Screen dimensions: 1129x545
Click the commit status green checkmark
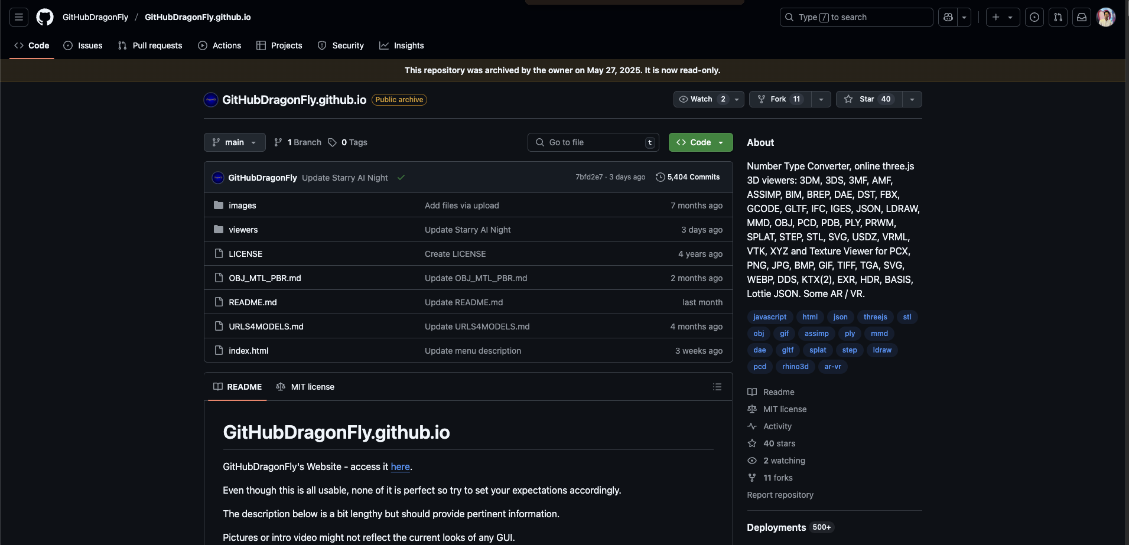[401, 178]
